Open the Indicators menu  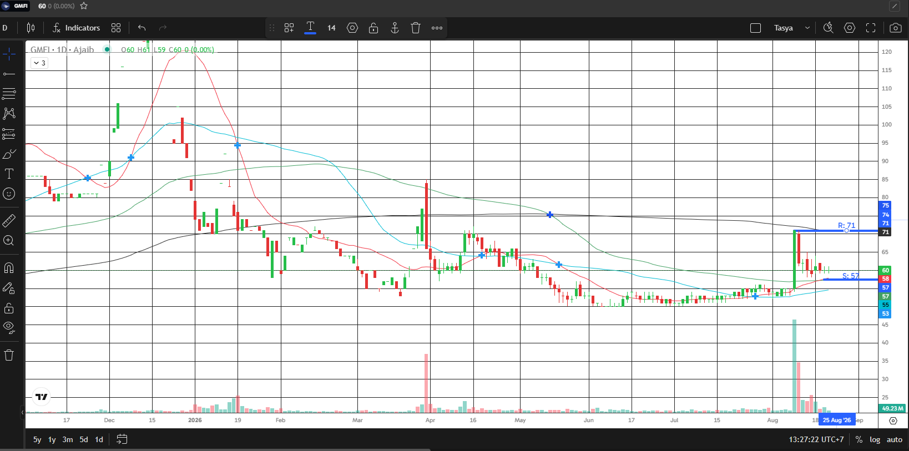[77, 28]
